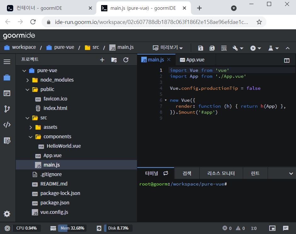Toggle the bottom panel layout icon
The height and width of the screenshot is (234, 296).
[272, 228]
